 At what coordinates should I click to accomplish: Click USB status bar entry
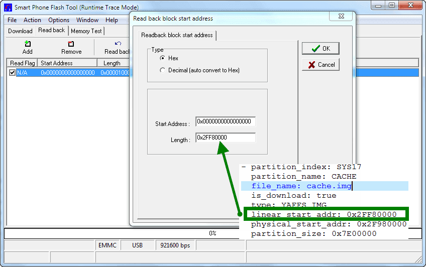tap(137, 245)
